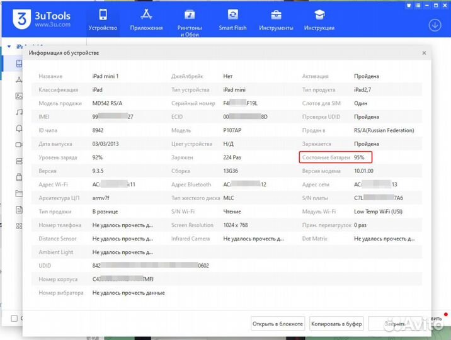451x340 pixels.
Task: Click Открыть в блокноте button
Action: [278, 324]
